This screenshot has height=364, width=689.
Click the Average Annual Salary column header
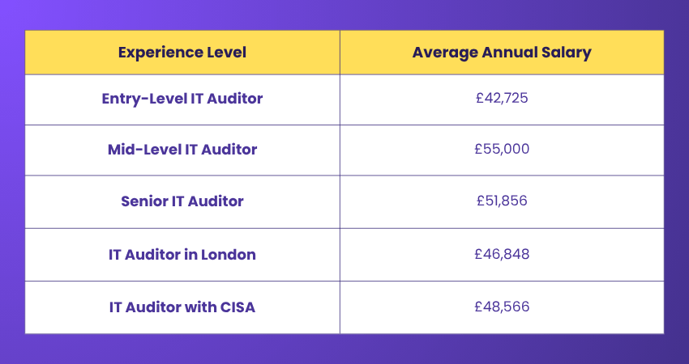[502, 53]
